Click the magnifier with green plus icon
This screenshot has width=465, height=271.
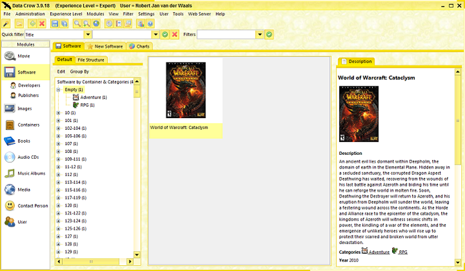(x=87, y=24)
